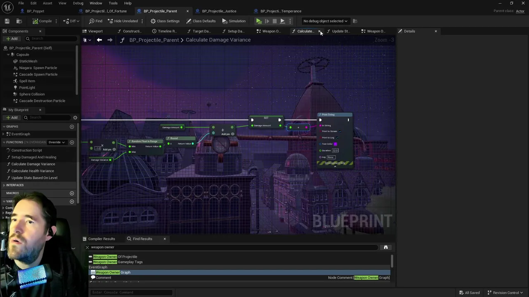Open the debug object selector dropdown

point(325,21)
